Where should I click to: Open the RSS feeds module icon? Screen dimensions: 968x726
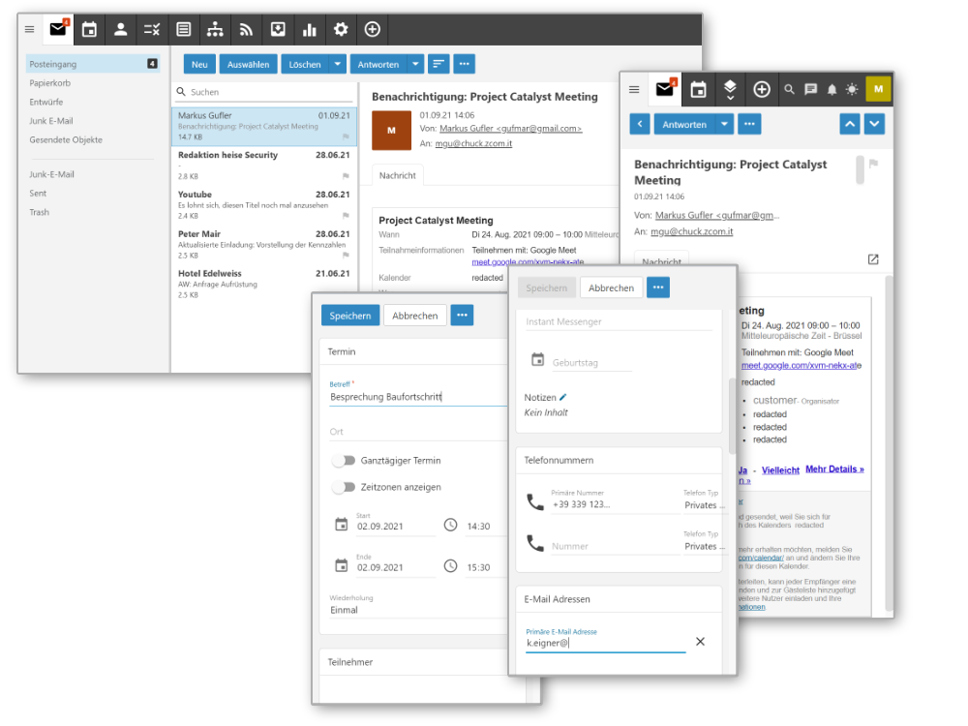click(x=246, y=29)
